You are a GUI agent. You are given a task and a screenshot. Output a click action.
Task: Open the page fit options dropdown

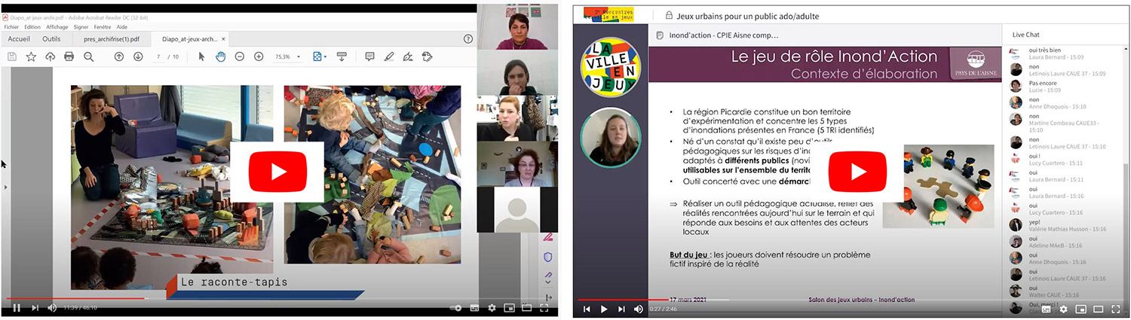[x=319, y=56]
